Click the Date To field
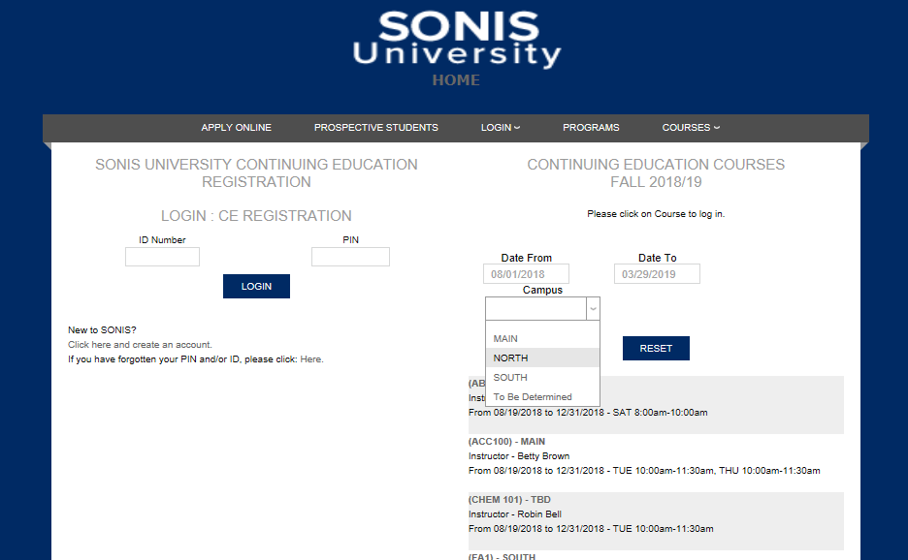This screenshot has width=908, height=560. click(657, 274)
